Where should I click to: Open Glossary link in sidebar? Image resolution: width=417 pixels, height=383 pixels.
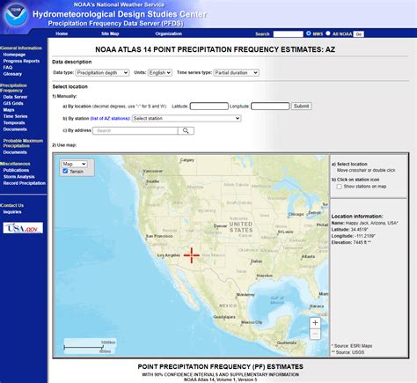tap(12, 74)
